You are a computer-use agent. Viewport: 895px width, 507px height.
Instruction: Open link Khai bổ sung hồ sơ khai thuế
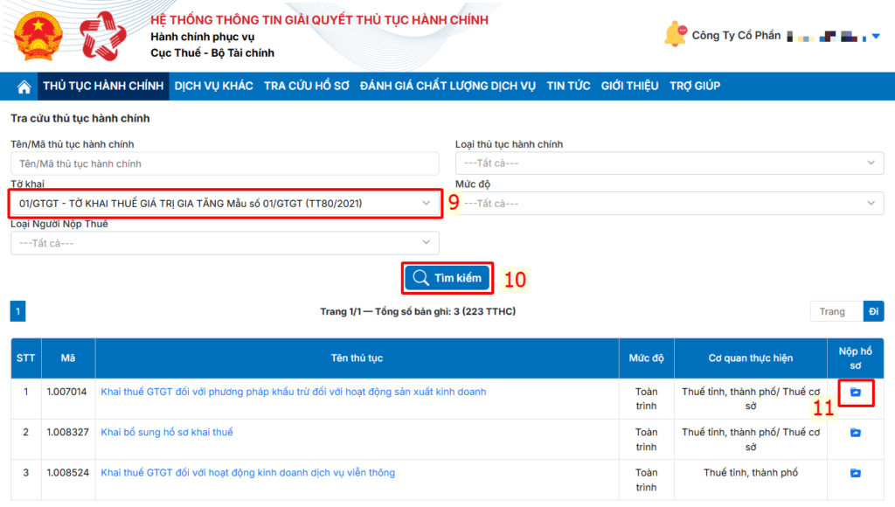click(167, 433)
